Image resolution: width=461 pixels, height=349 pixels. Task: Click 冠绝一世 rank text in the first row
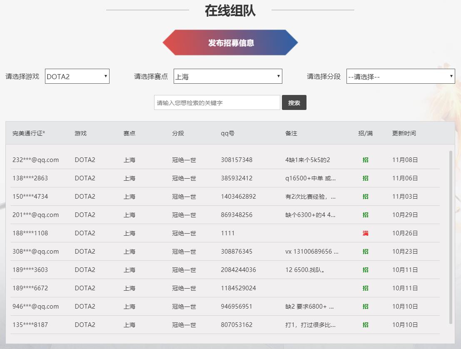184,160
